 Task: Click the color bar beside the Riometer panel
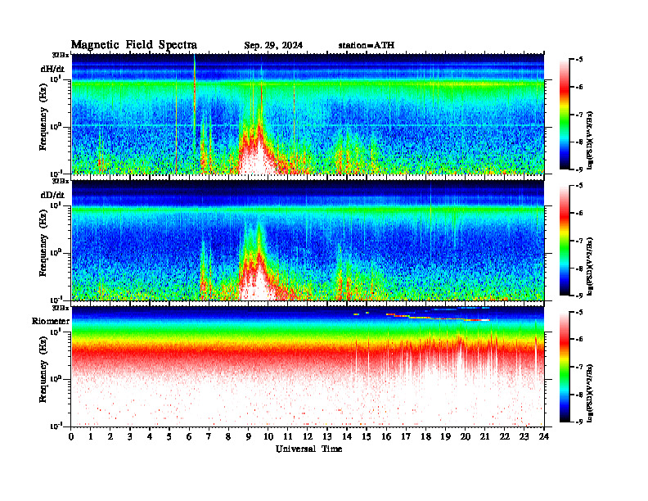tap(565, 367)
